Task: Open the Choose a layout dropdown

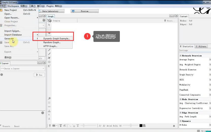Action: click(23, 69)
